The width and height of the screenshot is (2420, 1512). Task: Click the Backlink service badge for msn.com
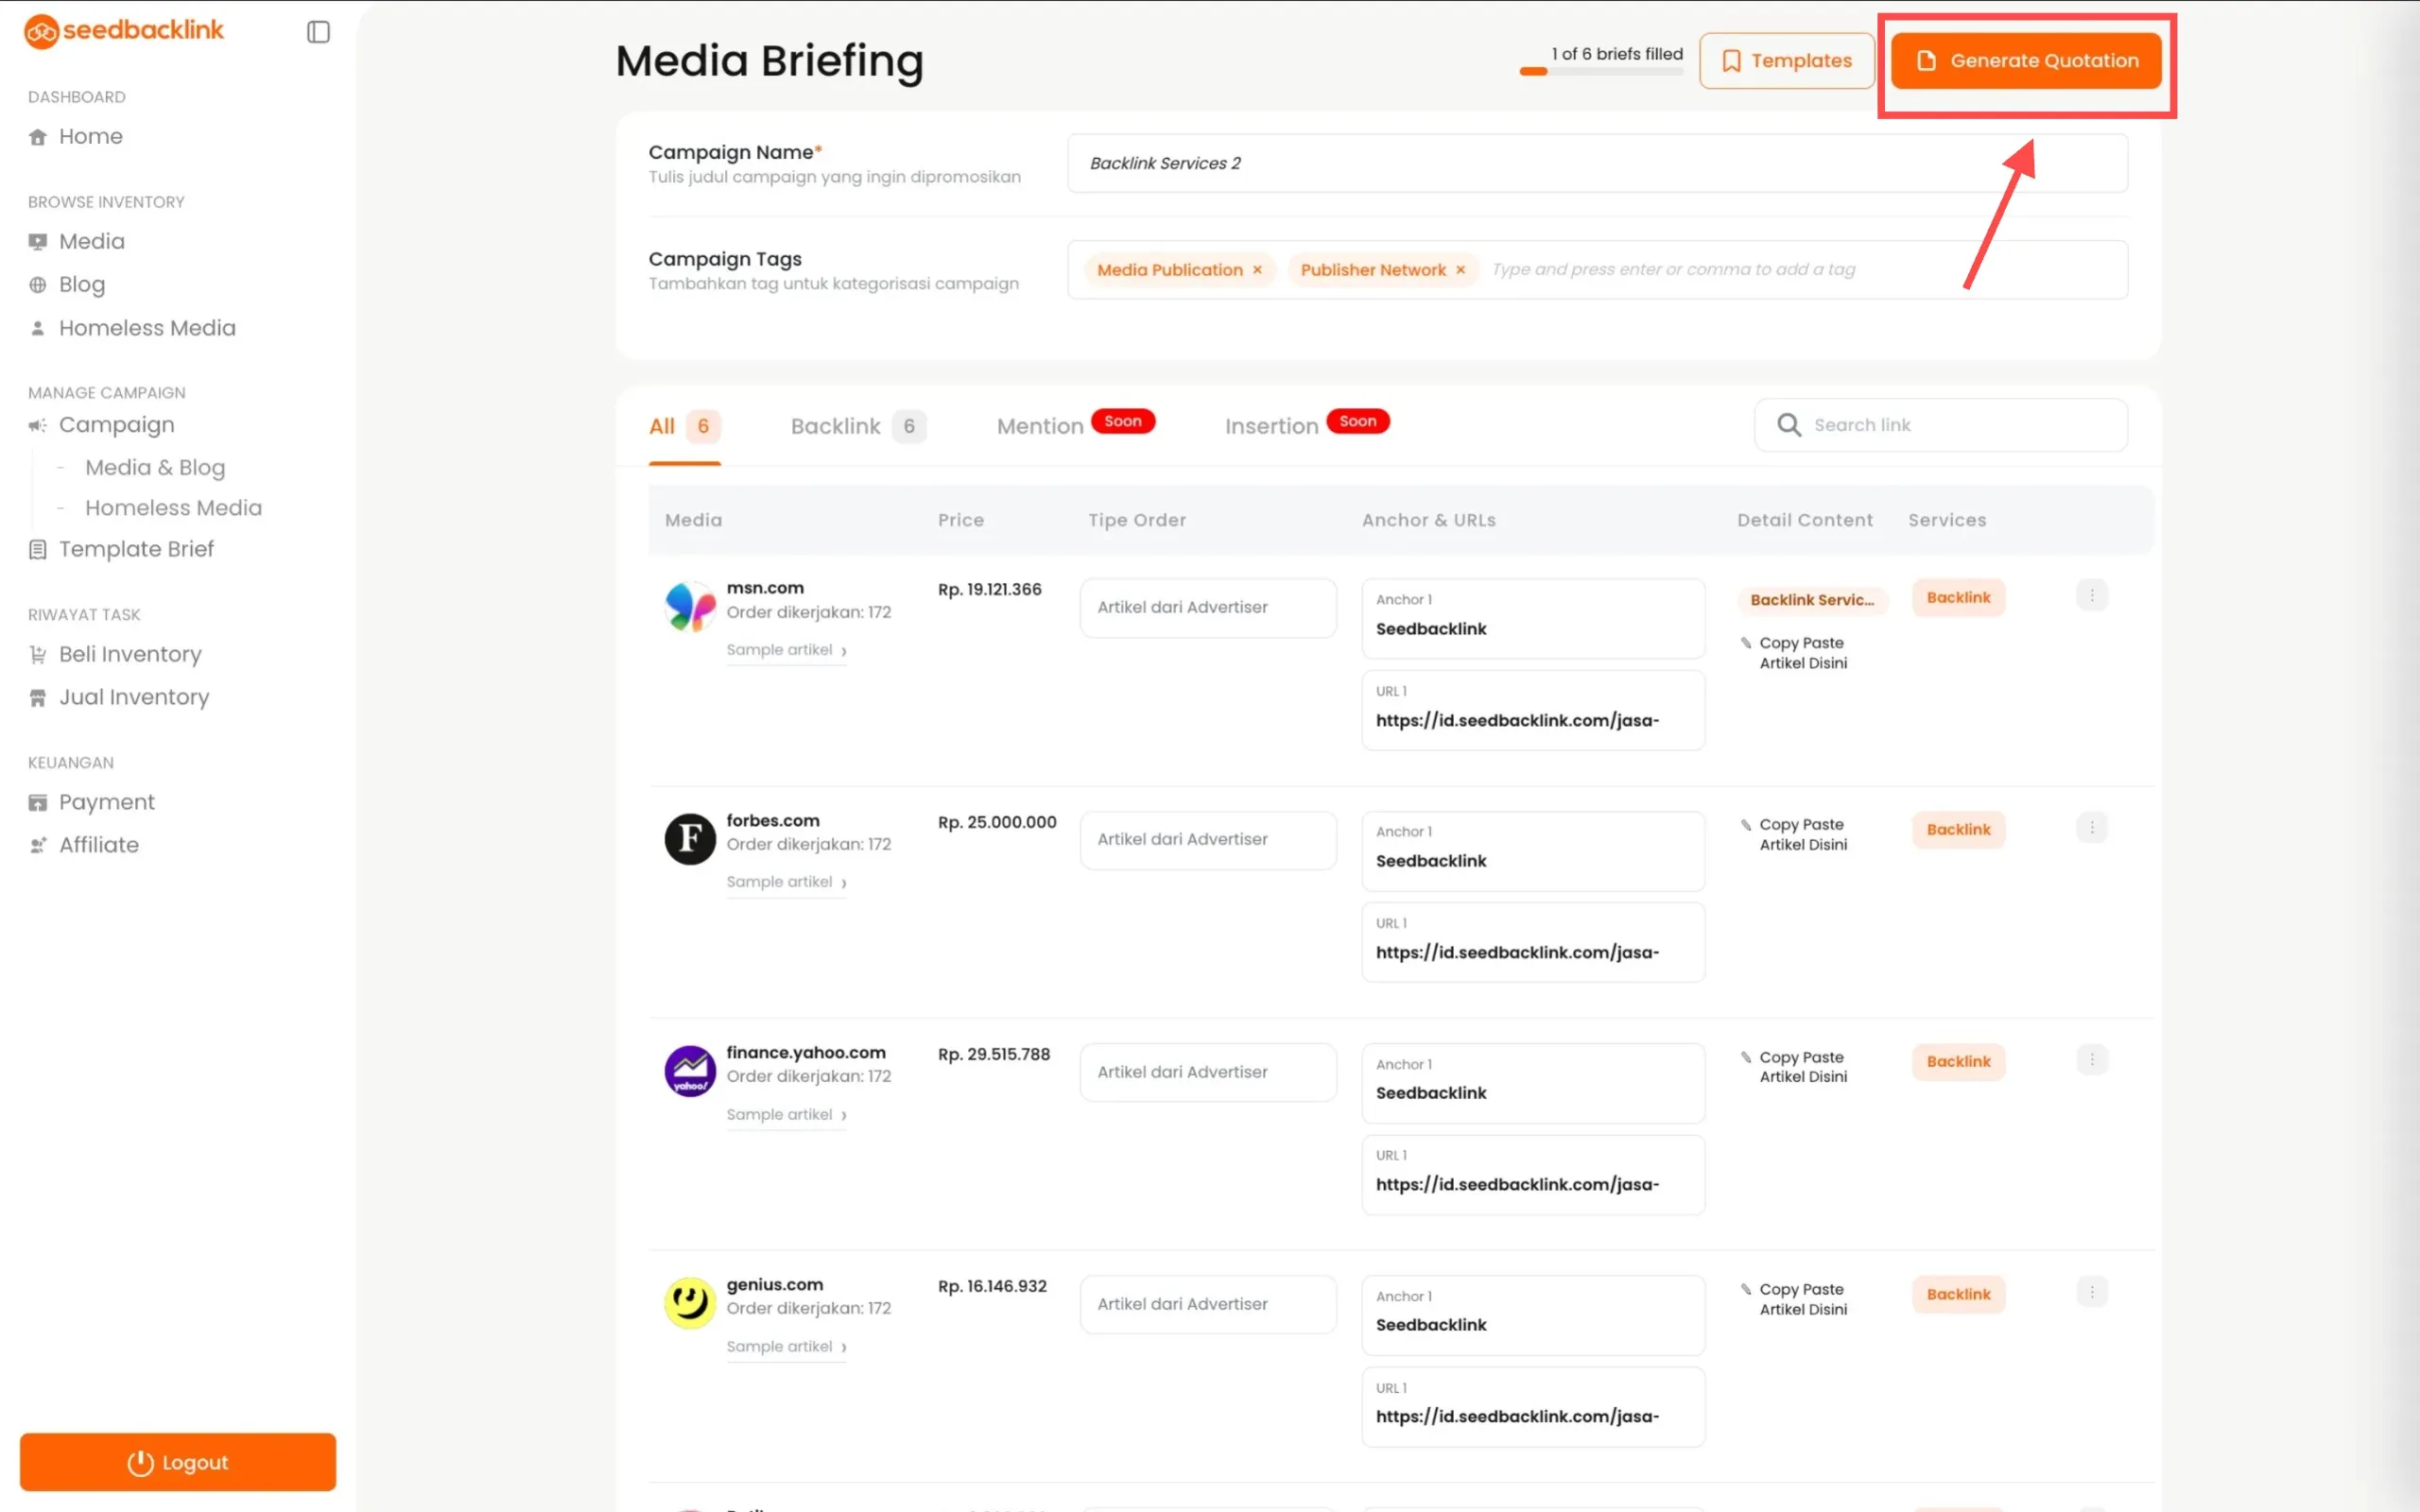pyautogui.click(x=1958, y=597)
